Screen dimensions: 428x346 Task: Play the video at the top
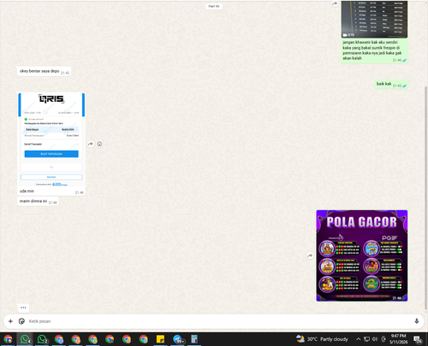[x=374, y=19]
